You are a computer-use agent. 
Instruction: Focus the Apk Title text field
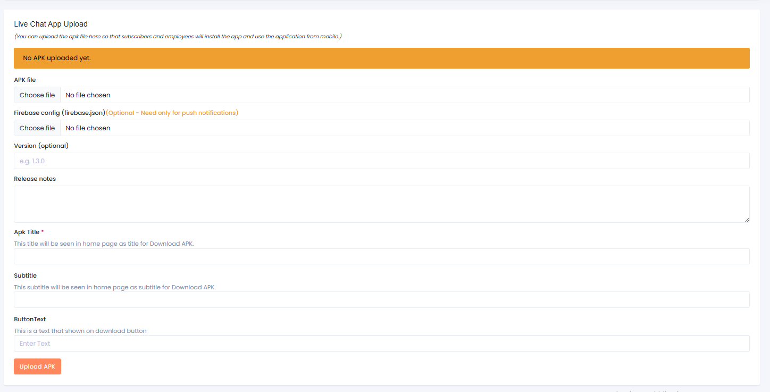coord(381,256)
